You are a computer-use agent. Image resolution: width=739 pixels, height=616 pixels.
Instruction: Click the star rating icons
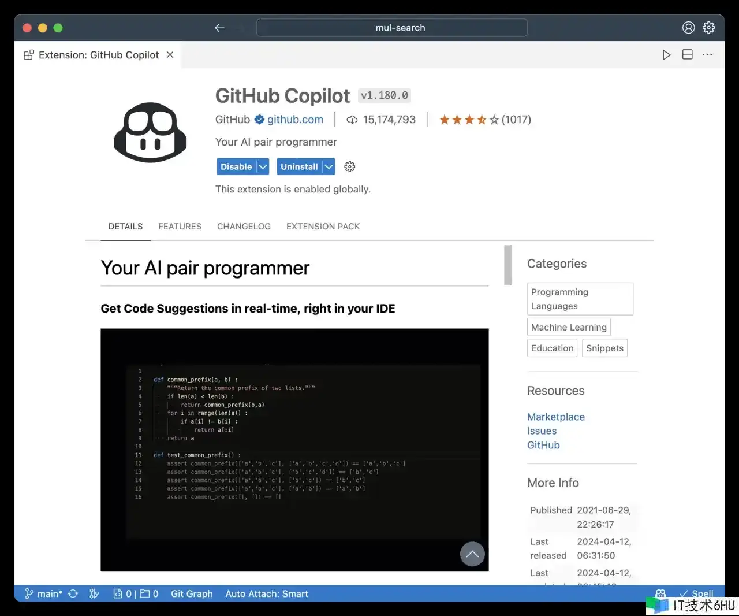(469, 120)
